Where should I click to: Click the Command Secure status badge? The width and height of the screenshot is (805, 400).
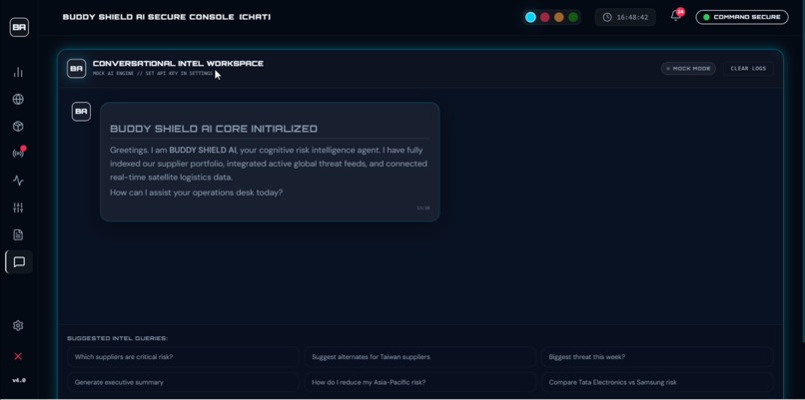[x=742, y=17]
